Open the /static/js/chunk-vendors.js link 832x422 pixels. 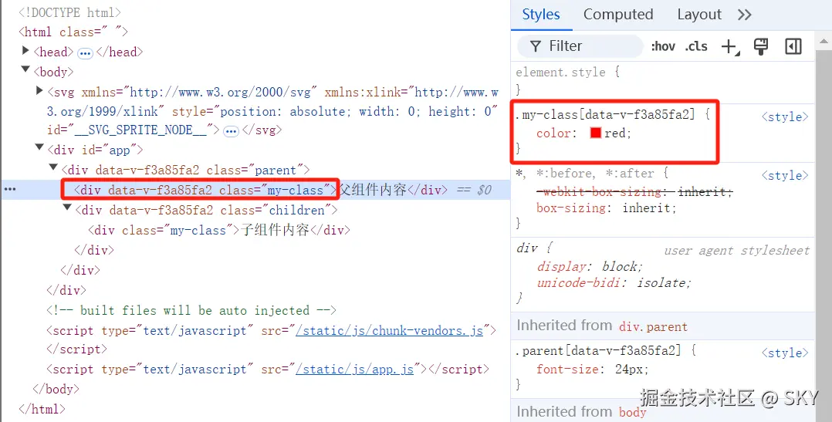390,330
